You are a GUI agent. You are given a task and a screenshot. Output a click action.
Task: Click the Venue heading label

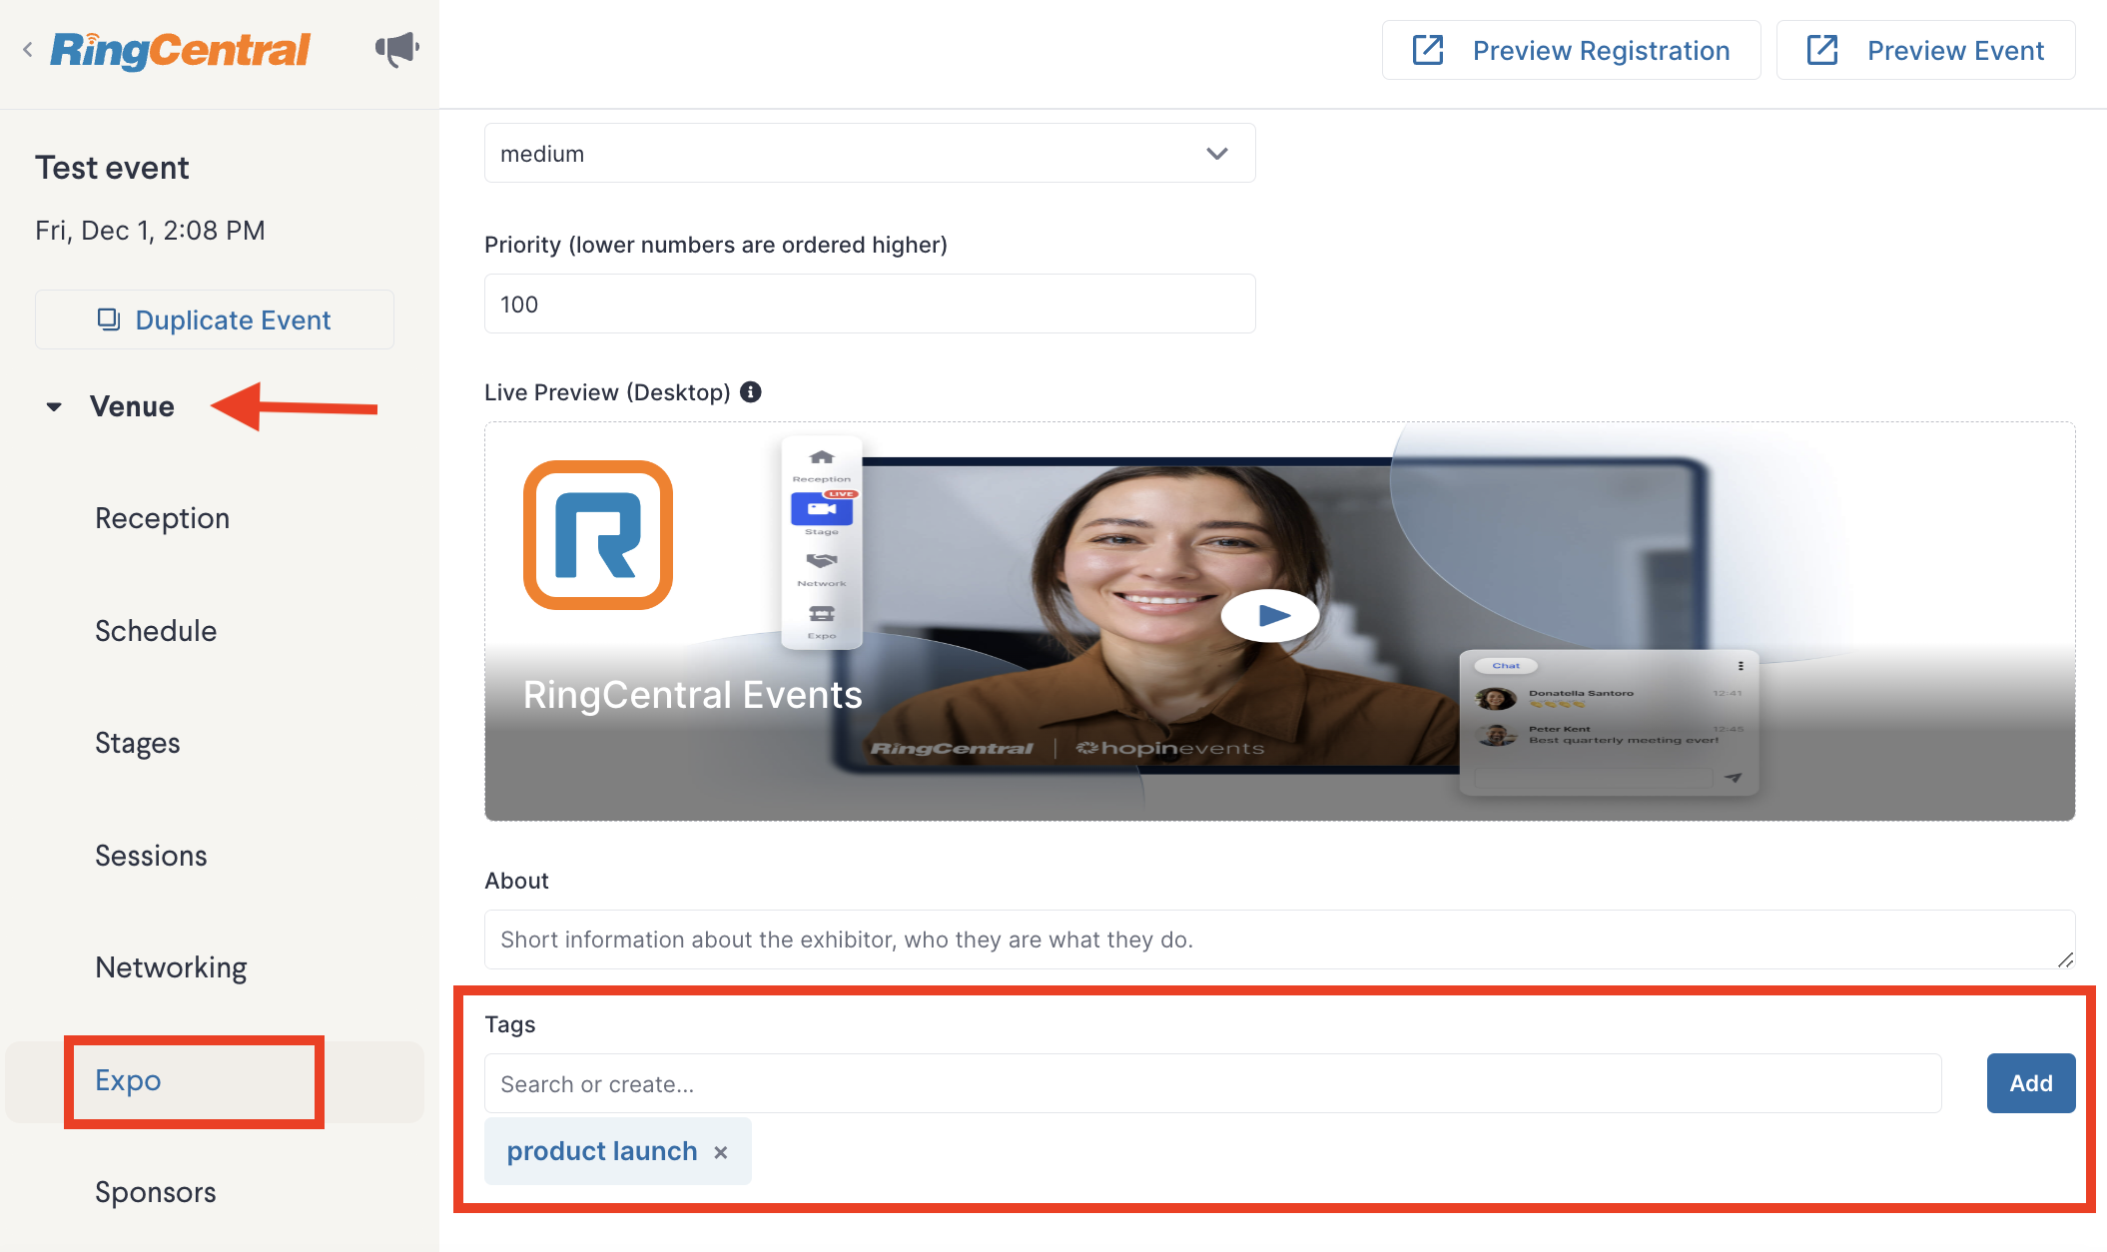(132, 407)
